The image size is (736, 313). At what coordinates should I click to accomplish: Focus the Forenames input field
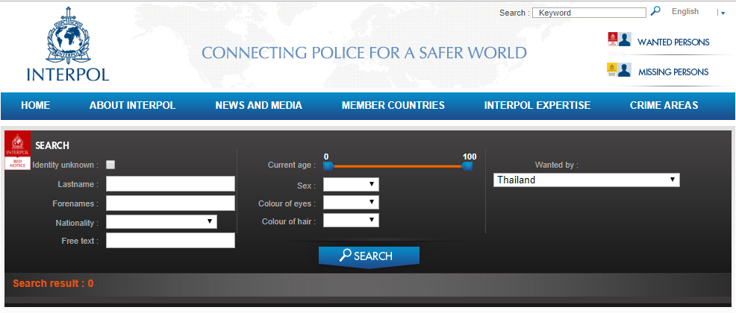point(170,203)
